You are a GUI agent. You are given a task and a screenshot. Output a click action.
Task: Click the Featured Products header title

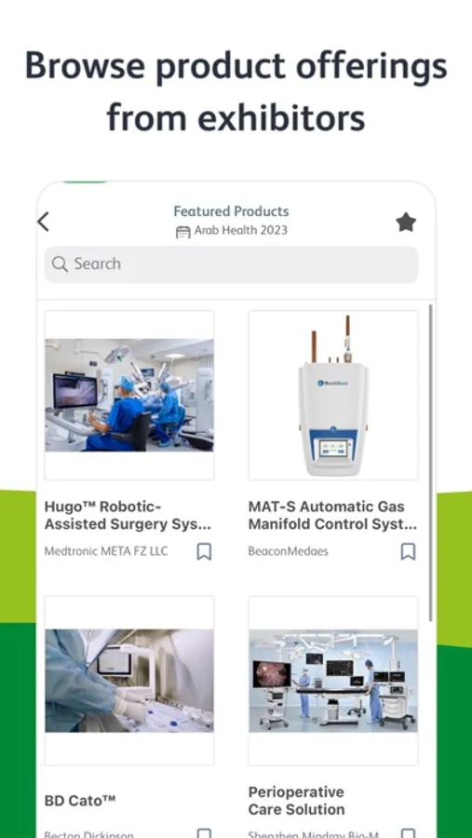pyautogui.click(x=231, y=211)
